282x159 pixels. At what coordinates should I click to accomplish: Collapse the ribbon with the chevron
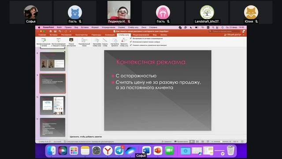(x=244, y=34)
